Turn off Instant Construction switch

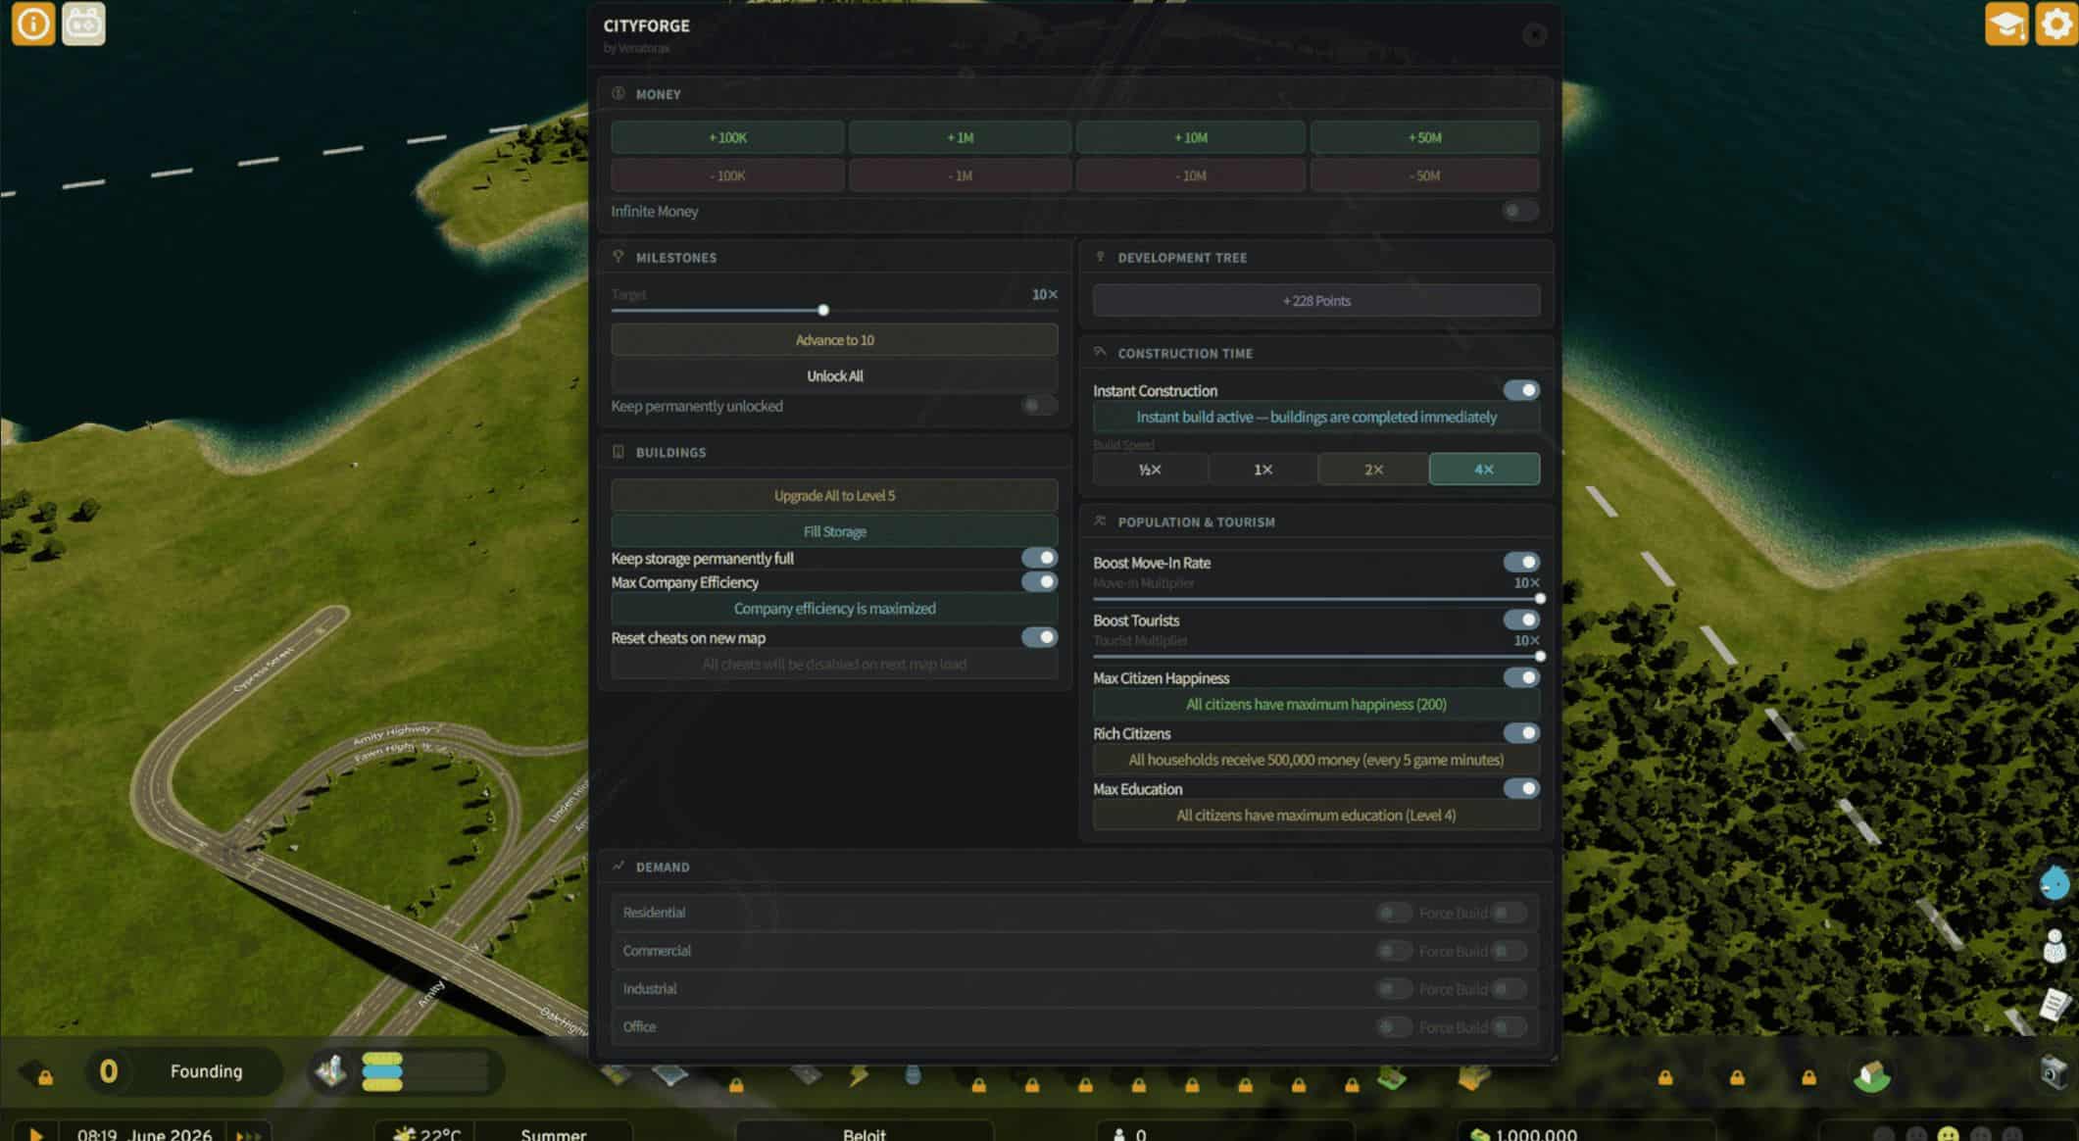click(1521, 390)
